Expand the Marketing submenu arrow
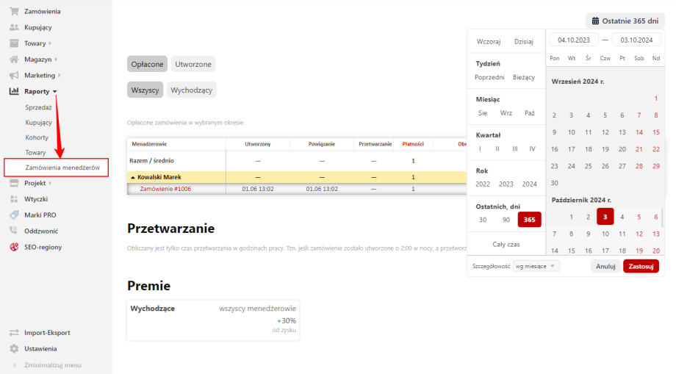Viewport: 676px width, 374px height. point(60,75)
